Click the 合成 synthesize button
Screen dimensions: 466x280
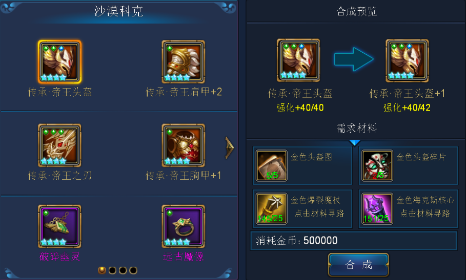coord(358,265)
